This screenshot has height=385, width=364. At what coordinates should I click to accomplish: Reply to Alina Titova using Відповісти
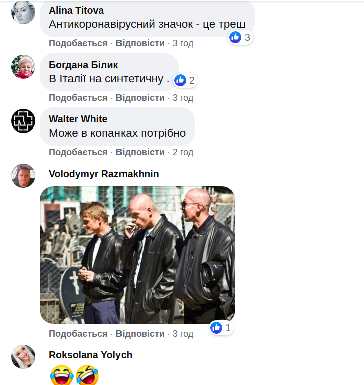pos(140,43)
